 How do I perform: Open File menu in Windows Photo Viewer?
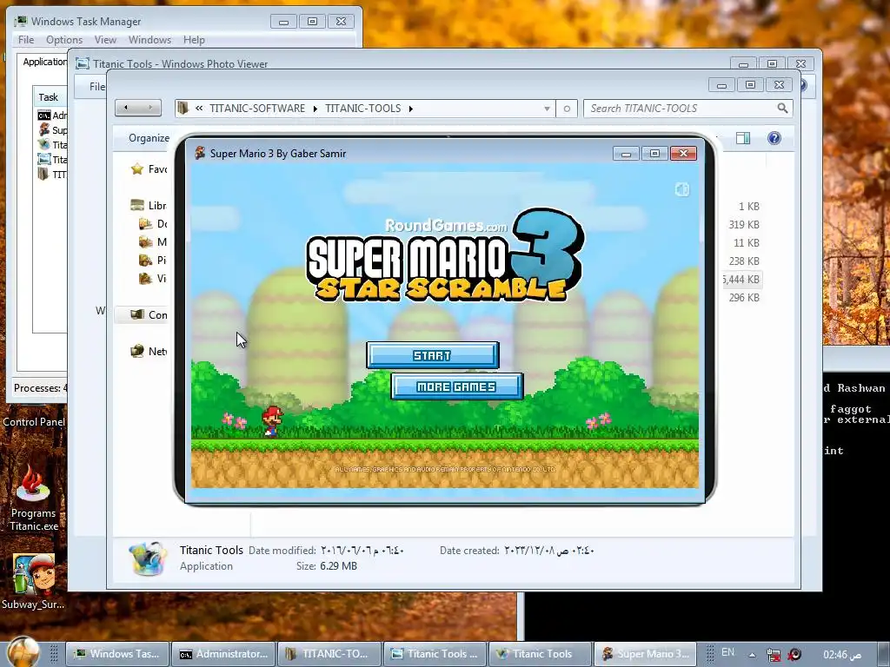[97, 86]
